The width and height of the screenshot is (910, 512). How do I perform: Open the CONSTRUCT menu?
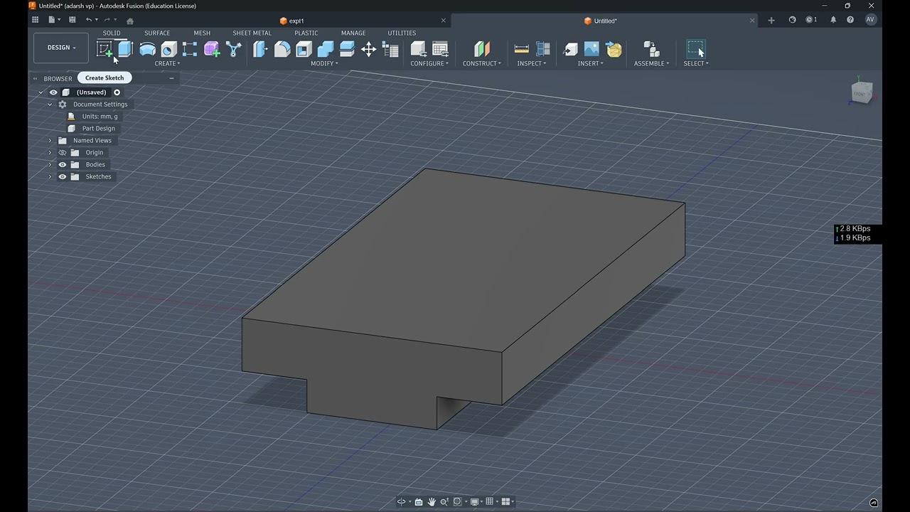click(482, 63)
